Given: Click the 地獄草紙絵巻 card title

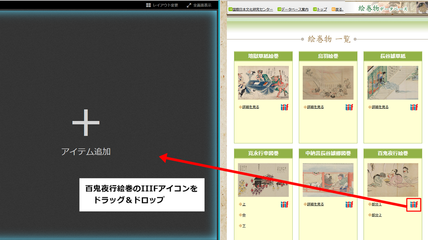Looking at the screenshot, I should (263, 56).
